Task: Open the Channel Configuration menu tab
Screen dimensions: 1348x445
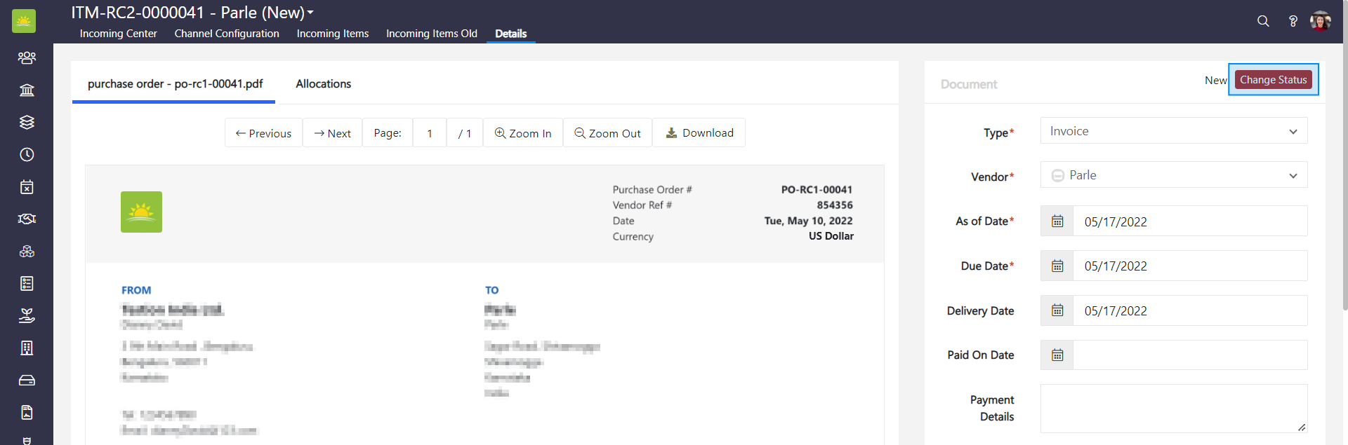Action: pyautogui.click(x=227, y=34)
